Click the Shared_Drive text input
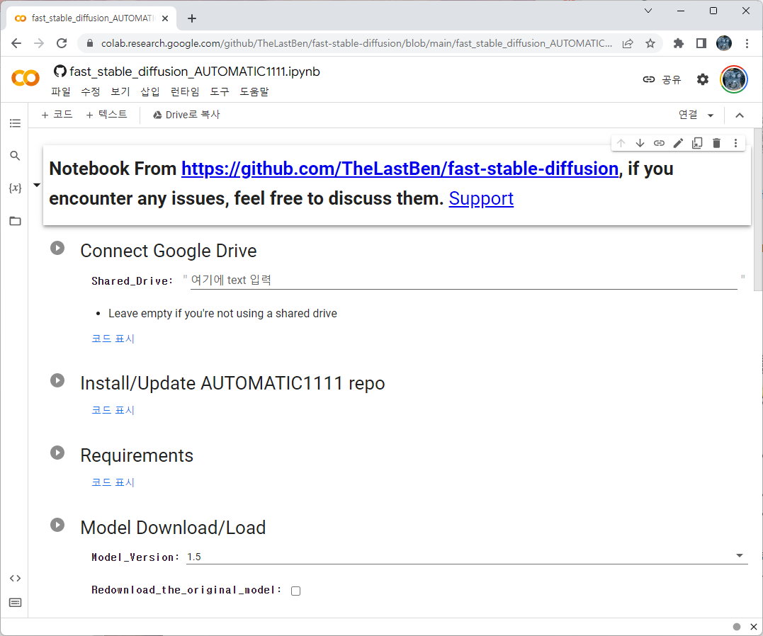763x636 pixels. coord(464,280)
